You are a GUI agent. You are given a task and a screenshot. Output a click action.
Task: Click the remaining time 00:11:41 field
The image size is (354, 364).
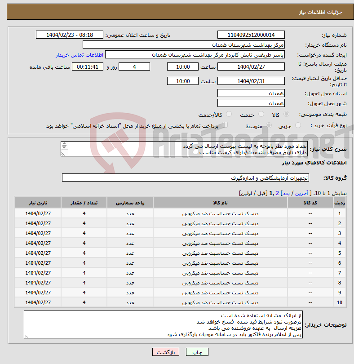click(88, 67)
